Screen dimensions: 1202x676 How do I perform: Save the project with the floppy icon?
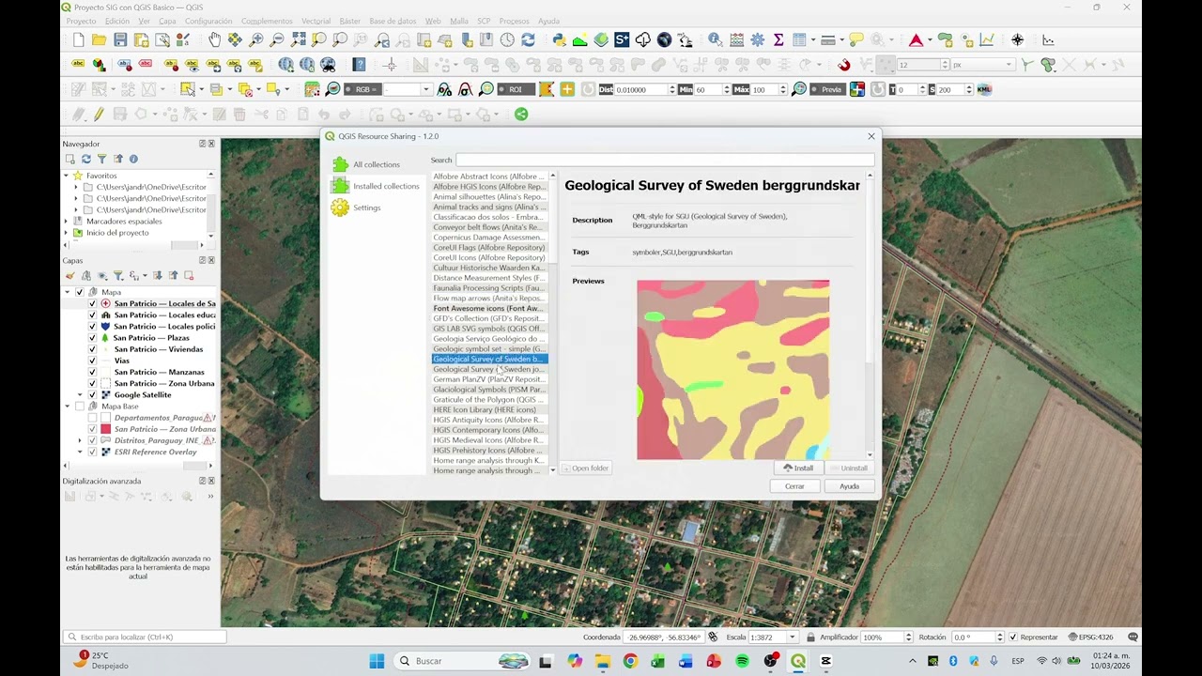click(120, 39)
